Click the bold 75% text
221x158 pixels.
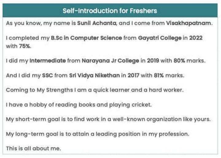pos(24,46)
